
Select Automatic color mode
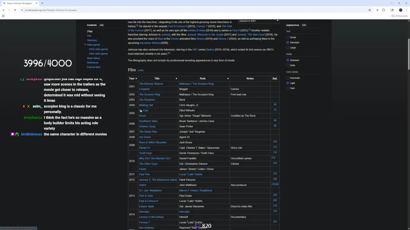click(x=288, y=78)
